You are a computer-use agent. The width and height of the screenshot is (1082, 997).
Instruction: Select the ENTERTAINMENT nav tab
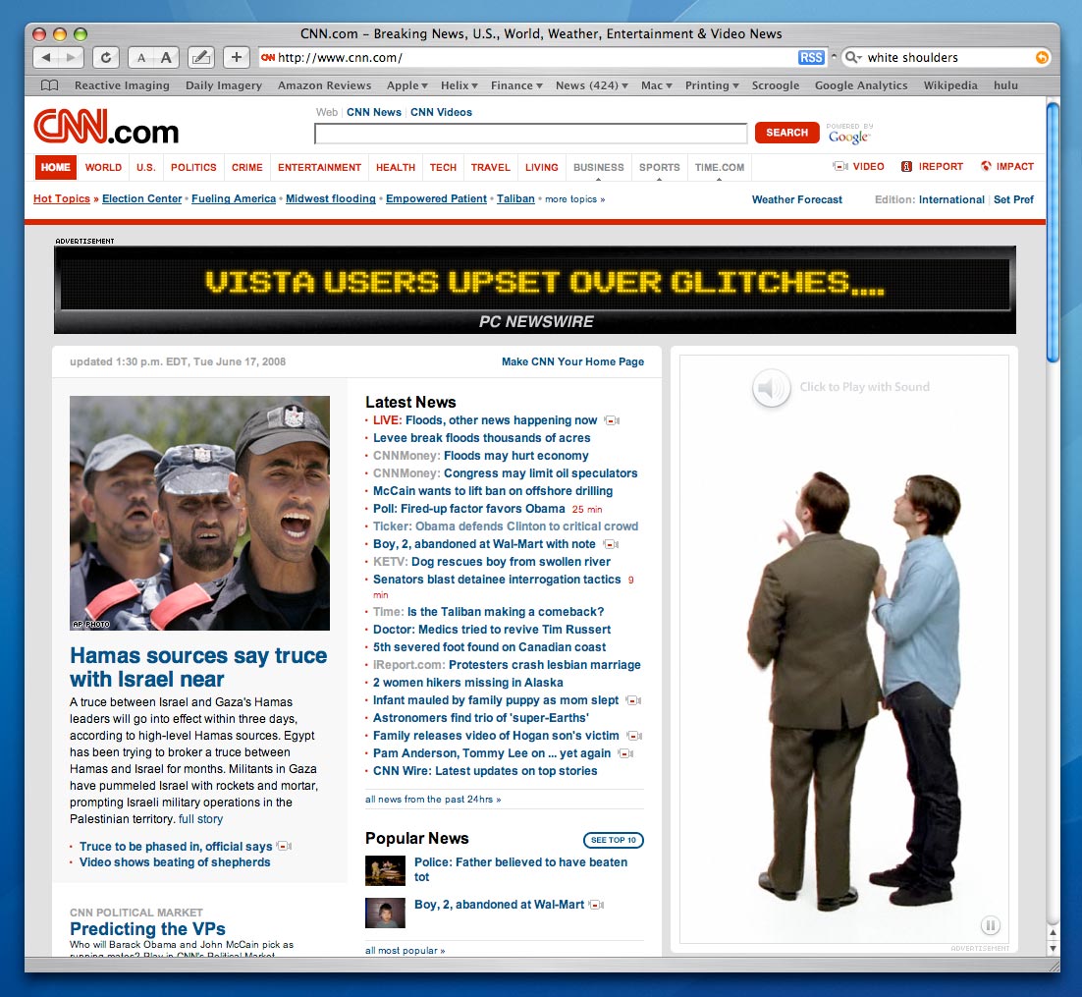(319, 167)
